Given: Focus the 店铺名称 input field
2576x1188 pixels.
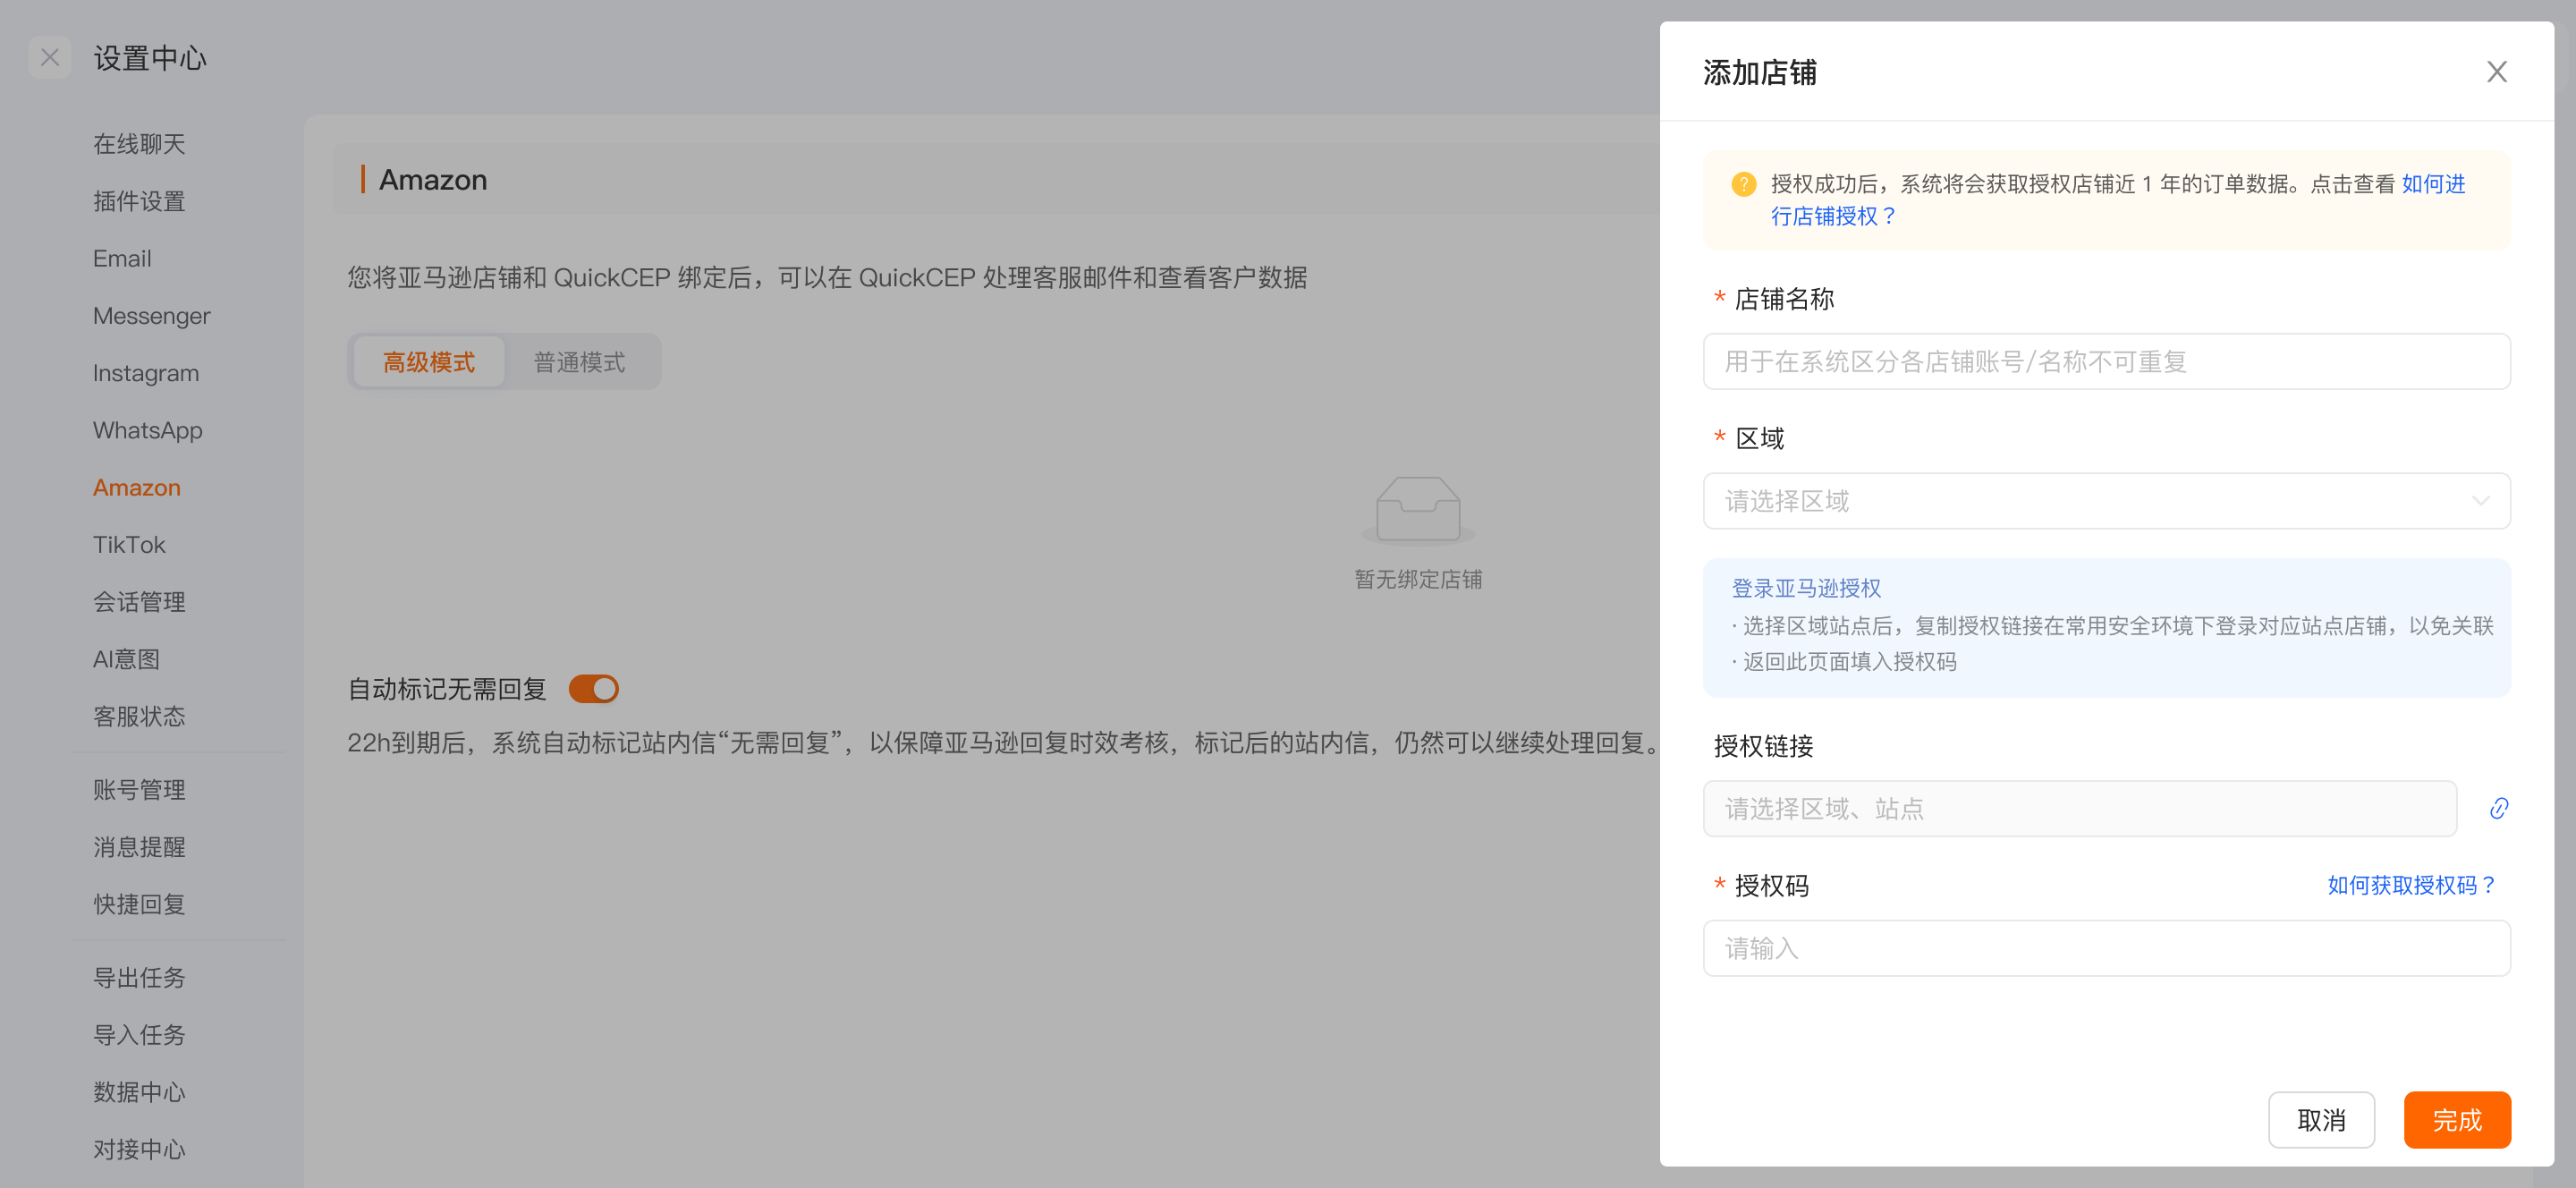Looking at the screenshot, I should coord(2106,362).
